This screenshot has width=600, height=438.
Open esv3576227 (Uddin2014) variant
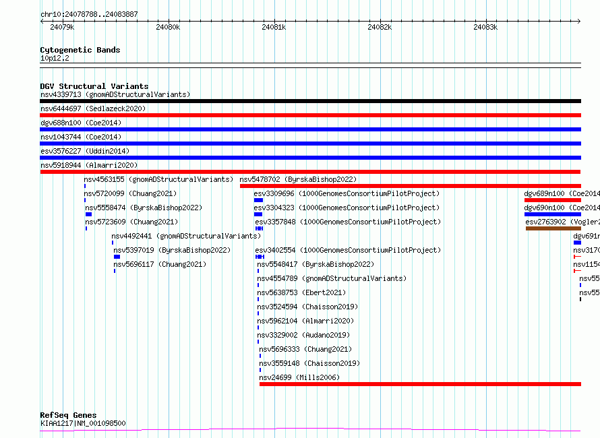(x=85, y=151)
